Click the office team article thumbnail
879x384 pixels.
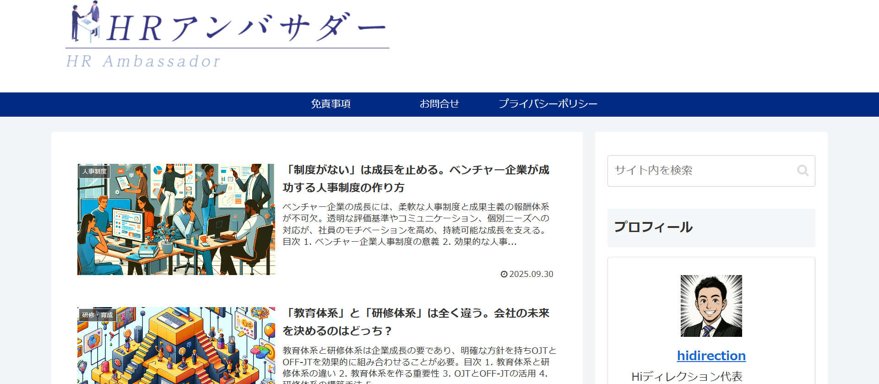tap(176, 220)
